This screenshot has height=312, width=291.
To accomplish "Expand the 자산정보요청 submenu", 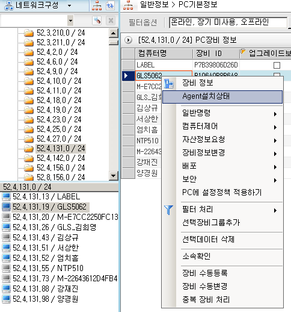I will pyautogui.click(x=222, y=140).
